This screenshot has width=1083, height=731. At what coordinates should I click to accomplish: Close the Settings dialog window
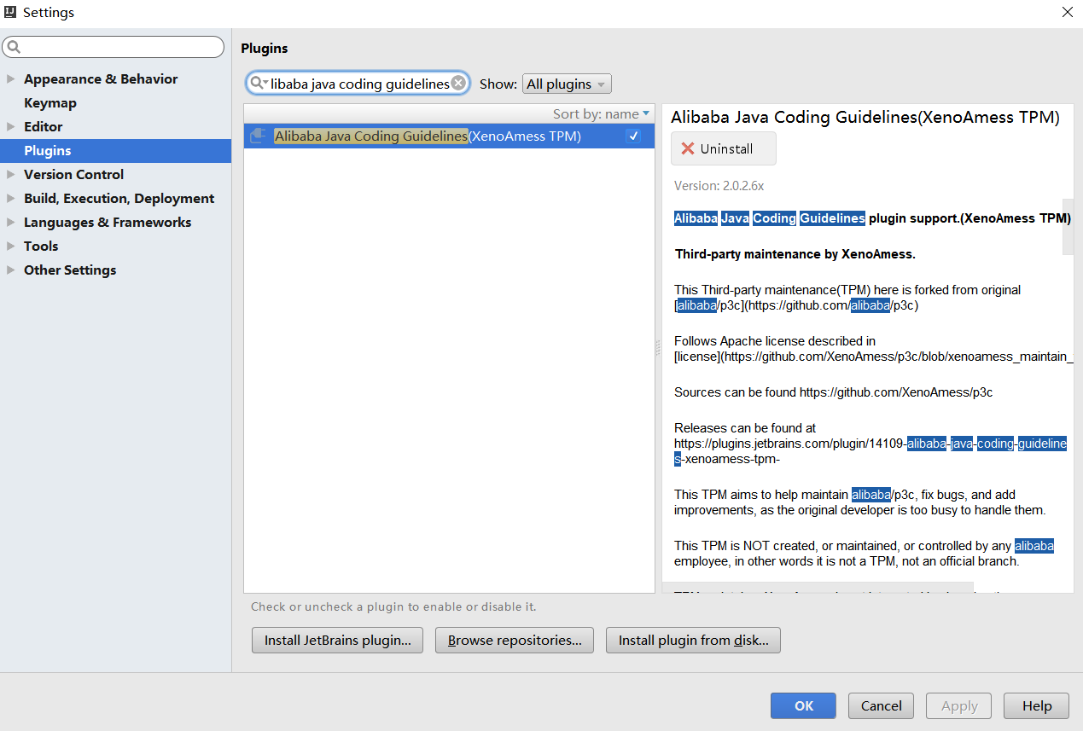pos(1067,12)
